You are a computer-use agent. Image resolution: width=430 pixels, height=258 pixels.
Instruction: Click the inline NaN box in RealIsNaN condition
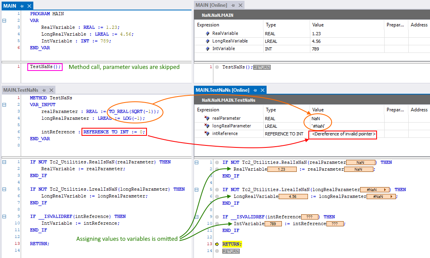coord(361,163)
